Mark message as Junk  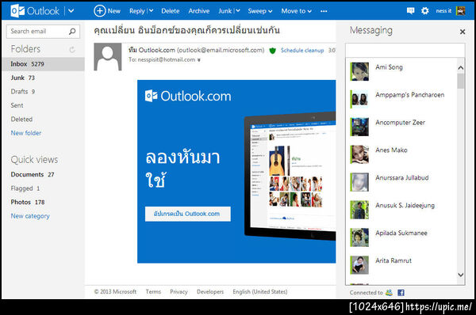[x=225, y=11]
